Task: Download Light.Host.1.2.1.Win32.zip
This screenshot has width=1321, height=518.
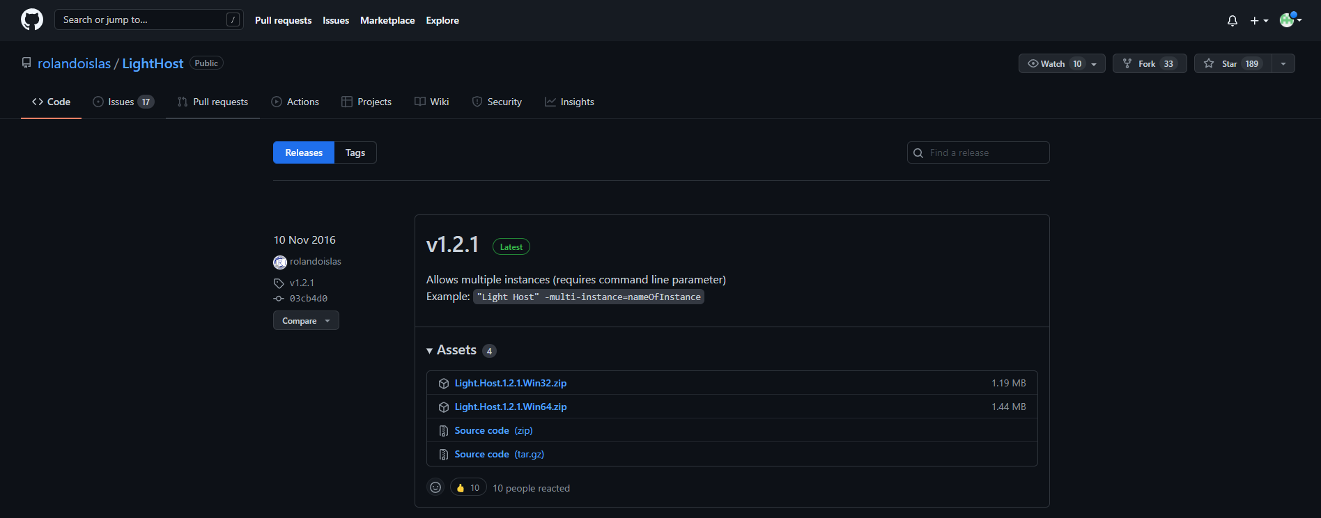Action: tap(511, 383)
